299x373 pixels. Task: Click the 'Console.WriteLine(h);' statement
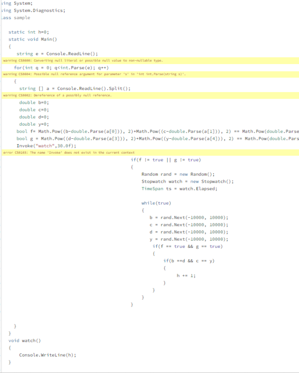(48, 355)
